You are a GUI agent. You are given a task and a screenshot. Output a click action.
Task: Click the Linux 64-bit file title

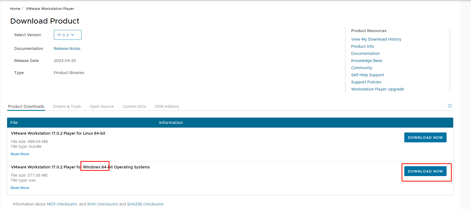pos(58,133)
